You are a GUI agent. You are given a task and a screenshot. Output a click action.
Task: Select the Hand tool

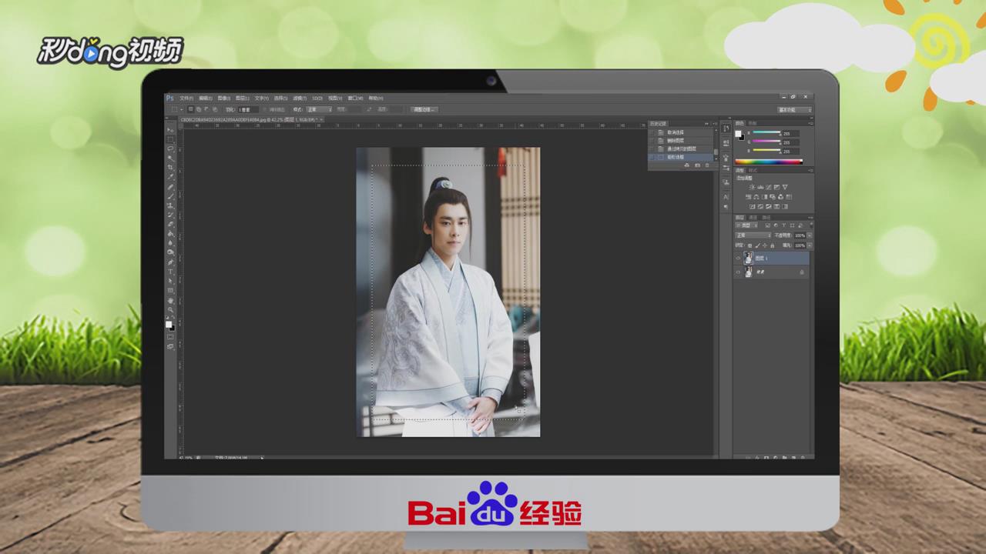pos(170,300)
